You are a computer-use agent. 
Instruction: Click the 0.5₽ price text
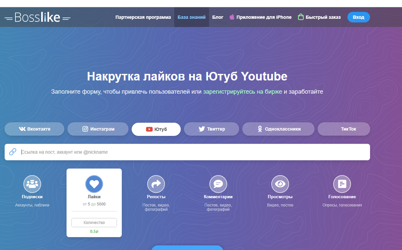pos(94,232)
